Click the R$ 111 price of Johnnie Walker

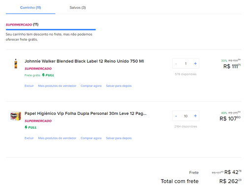pyautogui.click(x=232, y=66)
